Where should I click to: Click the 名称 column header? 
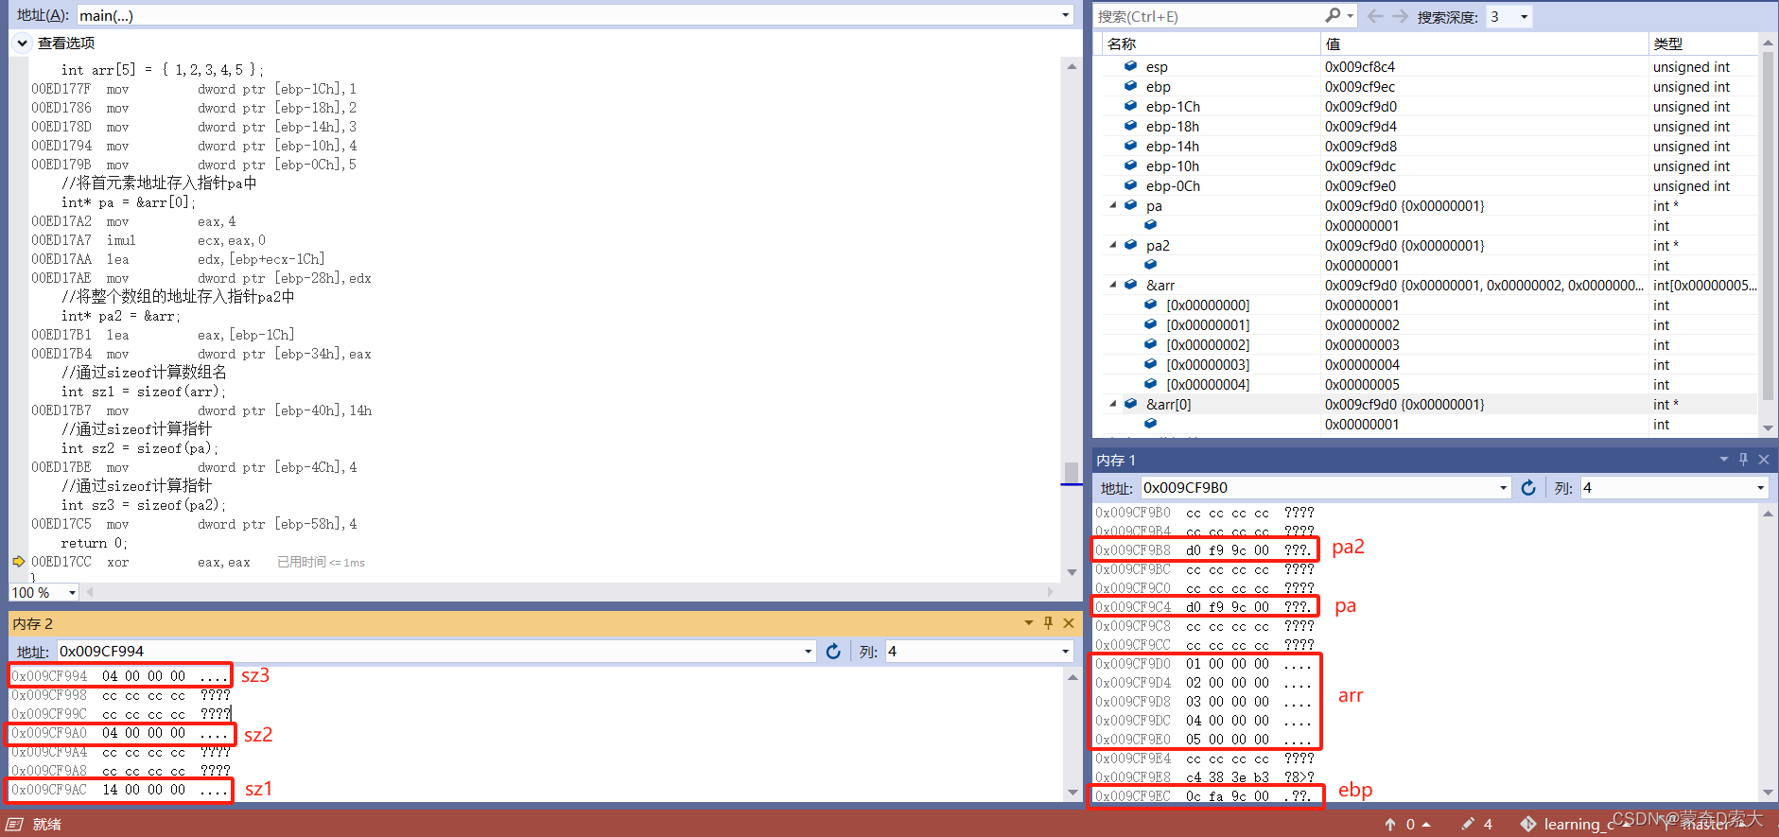[x=1122, y=44]
